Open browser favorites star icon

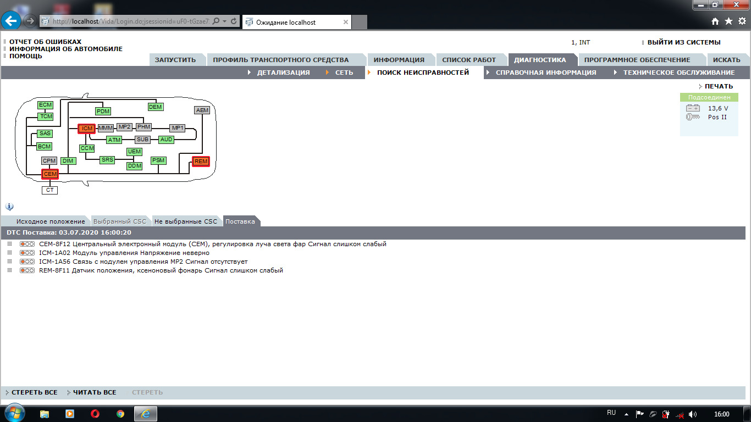click(x=728, y=21)
